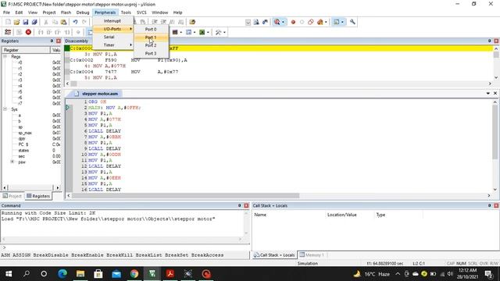Open Microsoft Edge from the taskbar
The width and height of the screenshot is (500, 281).
coord(62,274)
